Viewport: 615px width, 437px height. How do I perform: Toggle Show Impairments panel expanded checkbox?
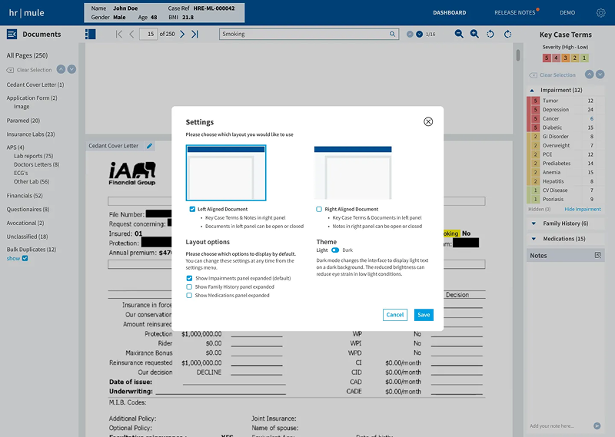(189, 278)
